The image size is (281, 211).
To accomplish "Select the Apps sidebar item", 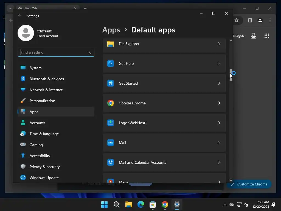I will click(x=56, y=112).
